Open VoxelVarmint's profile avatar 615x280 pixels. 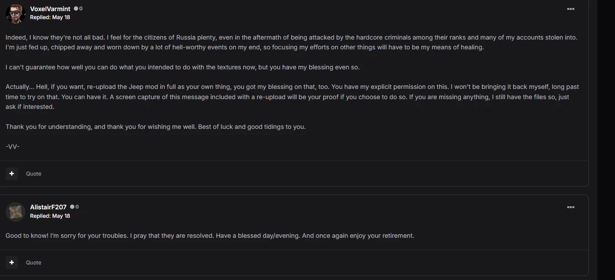pyautogui.click(x=15, y=13)
